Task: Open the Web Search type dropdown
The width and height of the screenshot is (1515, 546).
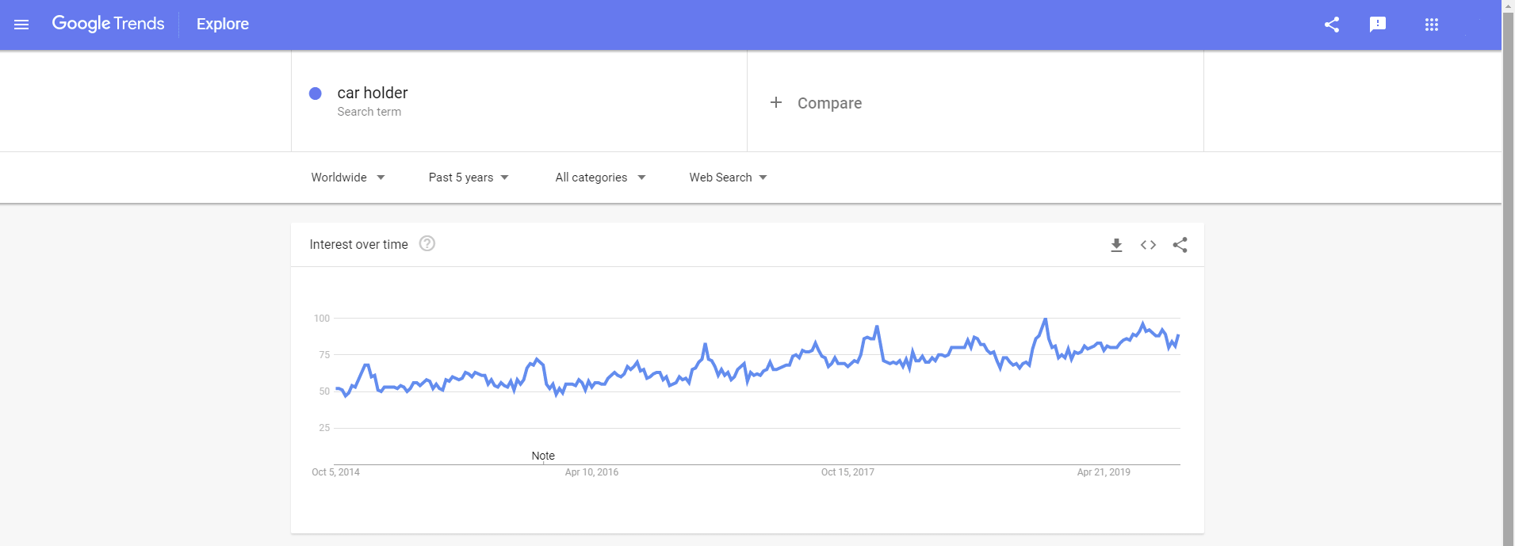Action: point(728,178)
